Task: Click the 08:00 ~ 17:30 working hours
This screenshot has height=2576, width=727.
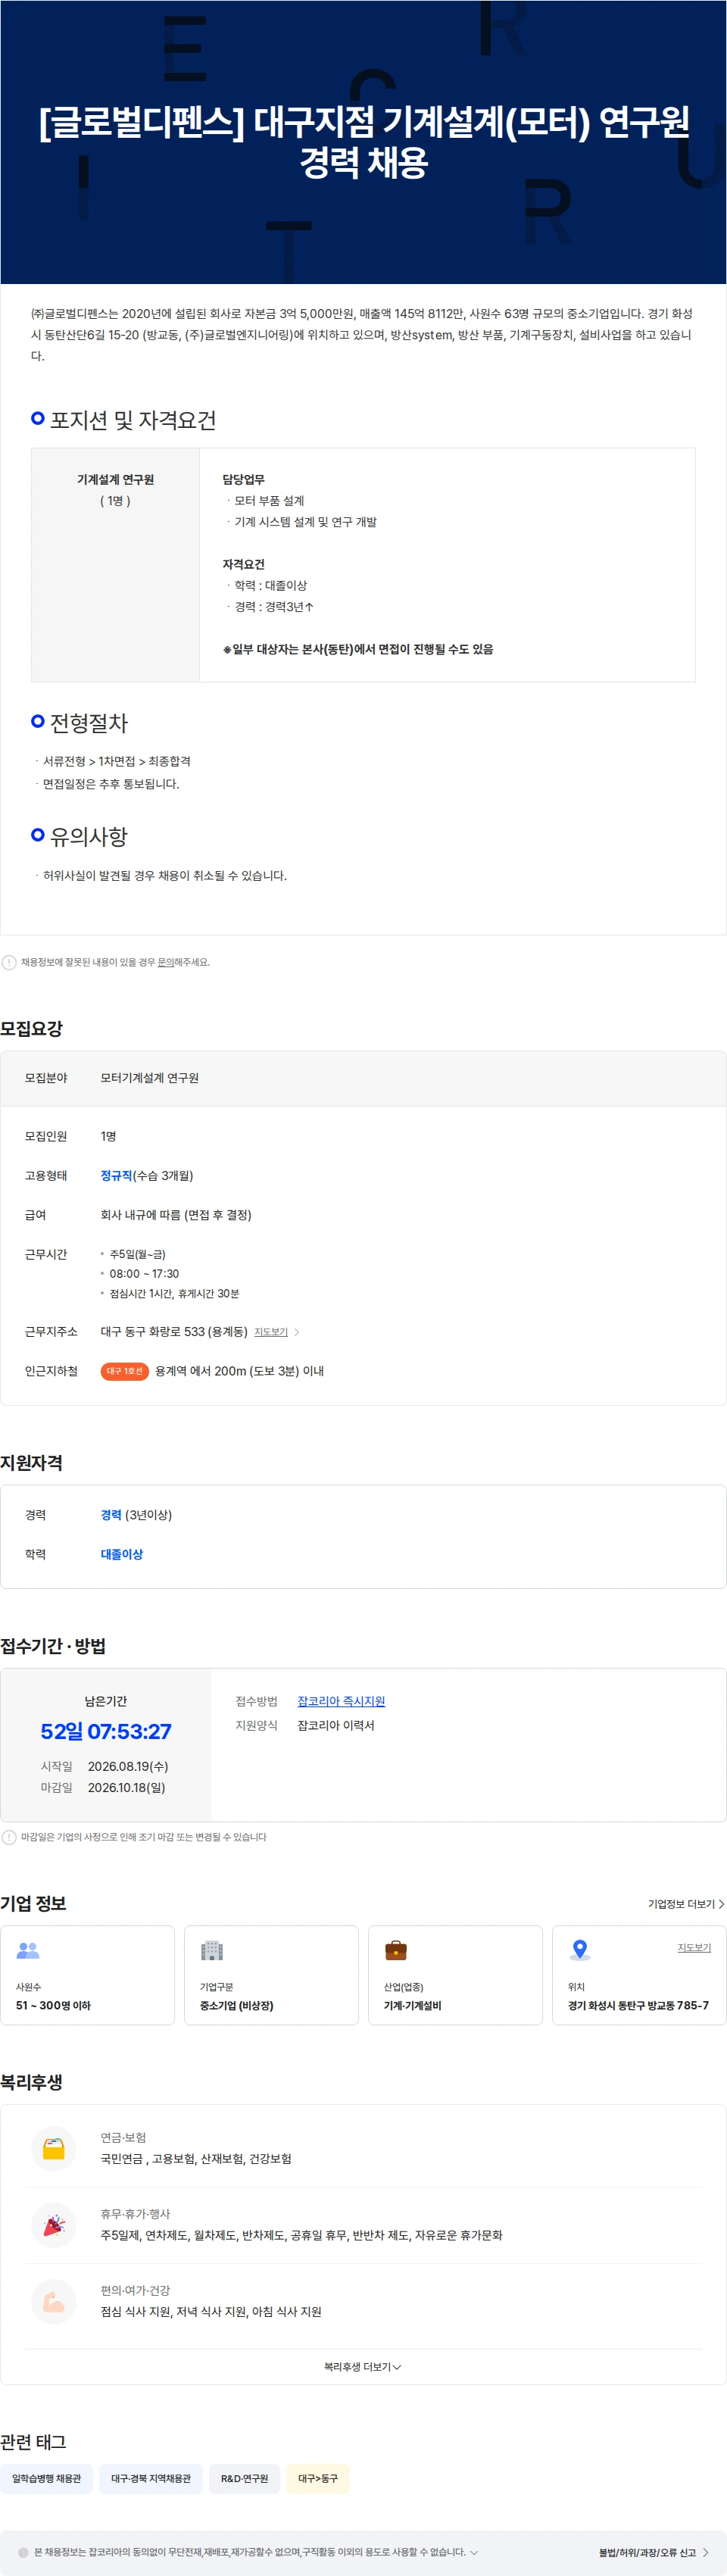Action: 144,1274
